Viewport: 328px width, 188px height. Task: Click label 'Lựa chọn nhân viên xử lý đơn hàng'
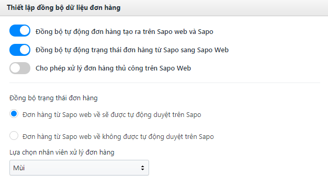pyautogui.click(x=62, y=152)
